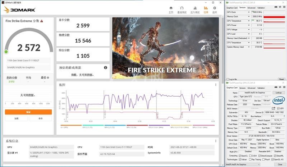Click the orange 验证 validate button

pos(28,112)
